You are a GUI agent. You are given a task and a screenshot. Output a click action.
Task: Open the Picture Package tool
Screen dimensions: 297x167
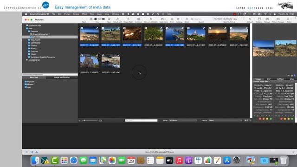pyautogui.click(x=278, y=19)
